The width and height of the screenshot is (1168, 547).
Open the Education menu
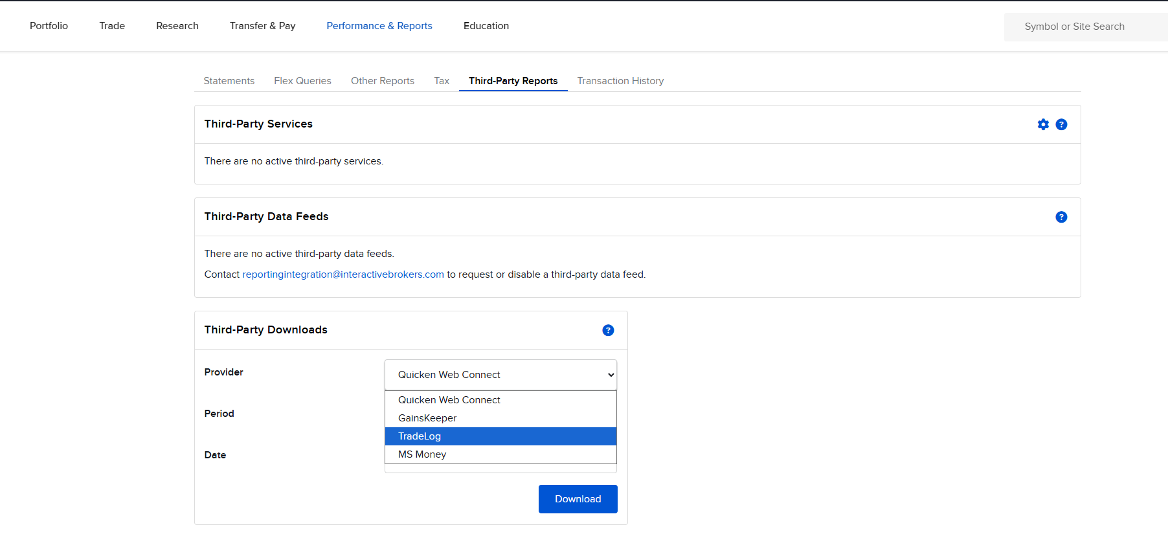[486, 26]
